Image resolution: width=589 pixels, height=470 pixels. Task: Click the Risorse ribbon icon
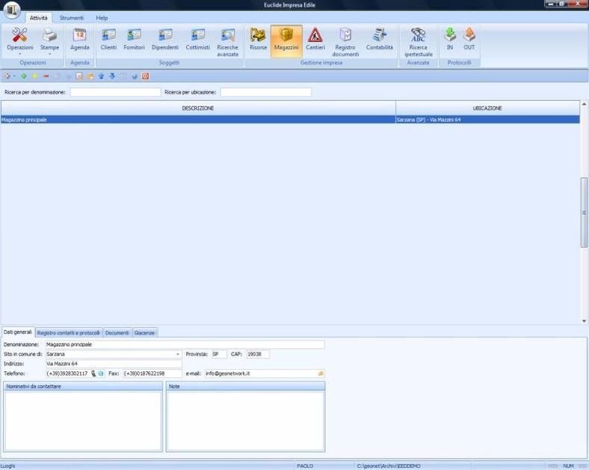point(258,39)
